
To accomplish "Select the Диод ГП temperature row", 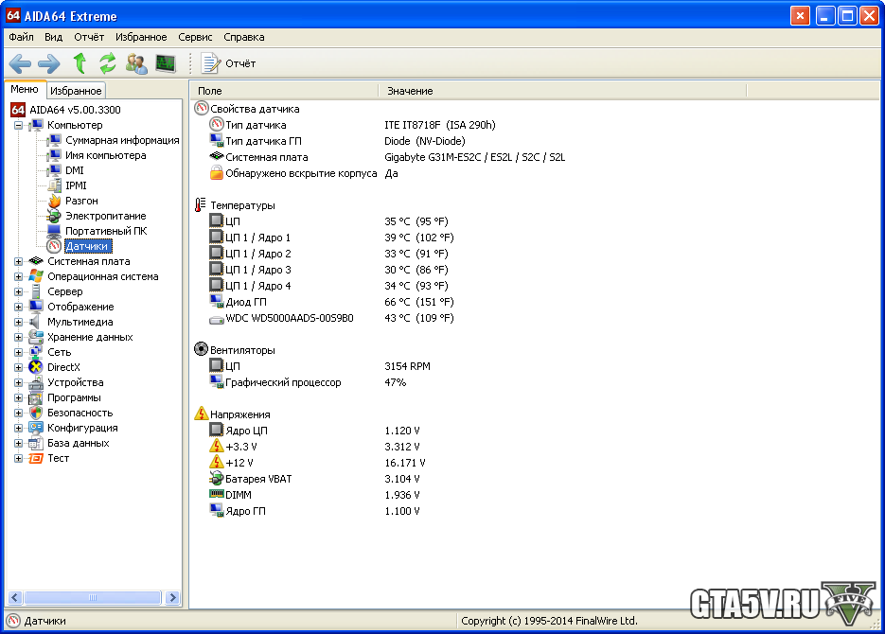I will pos(244,302).
